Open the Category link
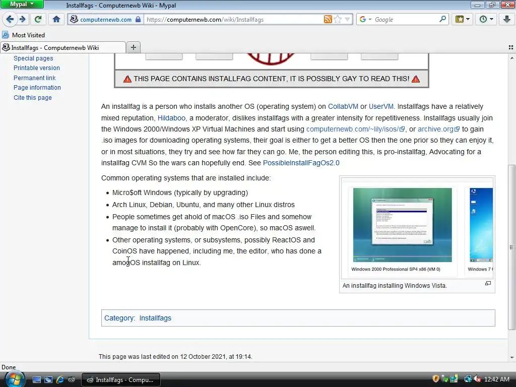The height and width of the screenshot is (387, 516). (x=119, y=318)
